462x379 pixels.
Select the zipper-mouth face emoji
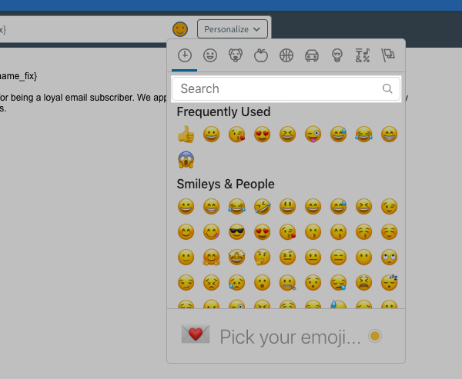(x=287, y=282)
